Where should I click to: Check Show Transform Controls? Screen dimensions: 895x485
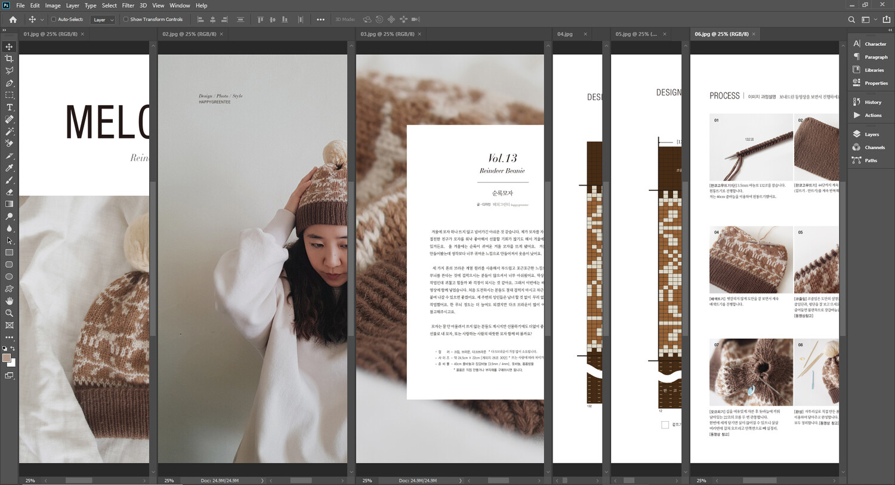pos(126,20)
